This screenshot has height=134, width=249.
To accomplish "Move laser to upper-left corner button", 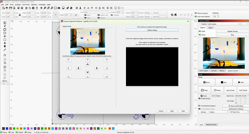I will click(69, 60).
